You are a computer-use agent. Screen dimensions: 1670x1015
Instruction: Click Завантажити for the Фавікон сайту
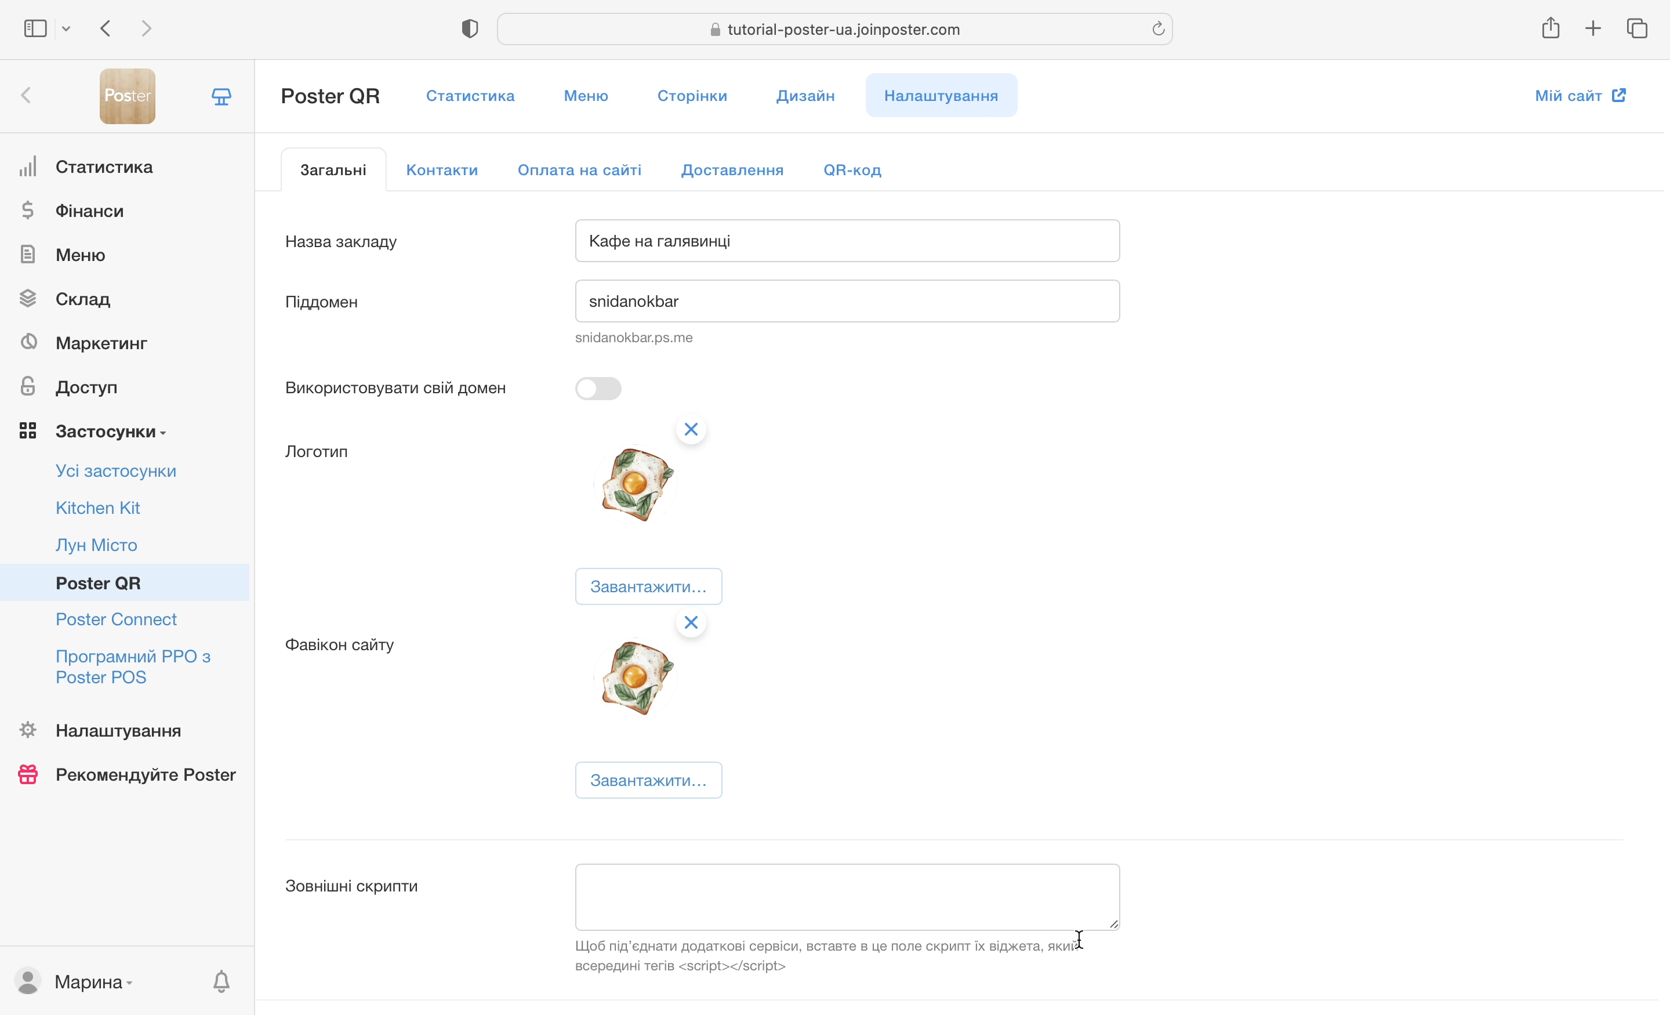tap(649, 781)
